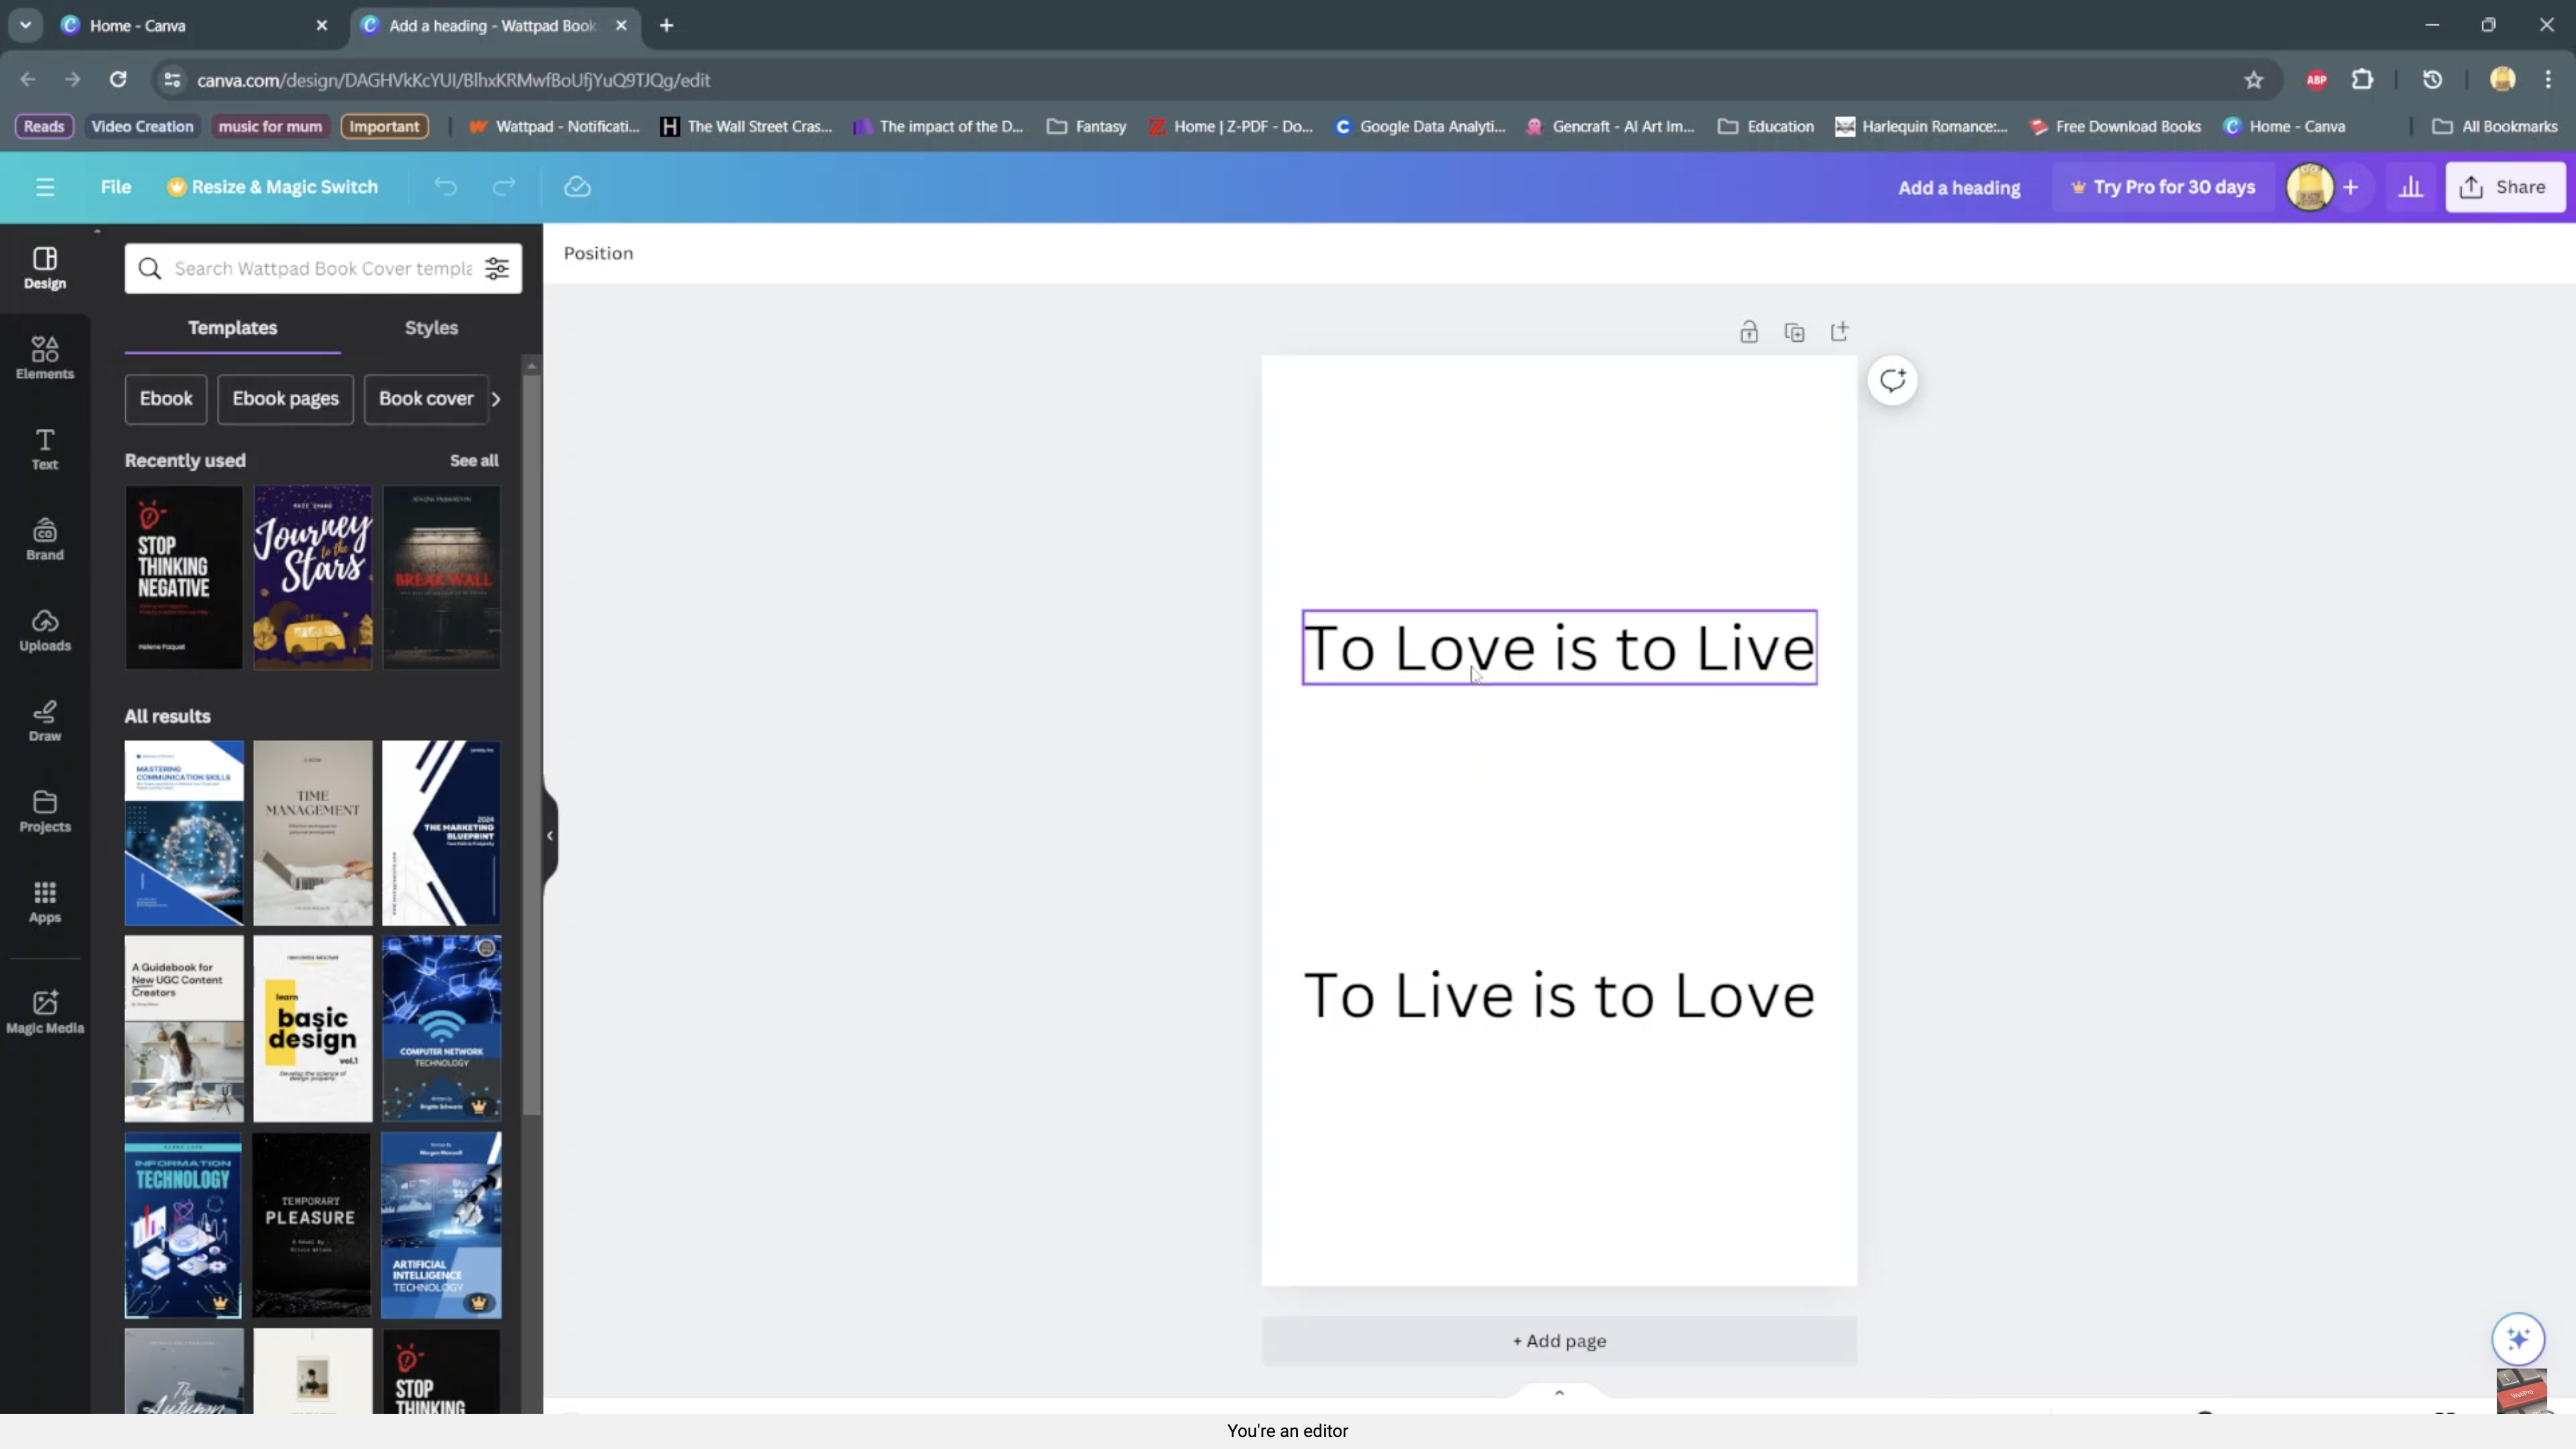Open the File menu
The height and width of the screenshot is (1449, 2576).
tap(116, 187)
